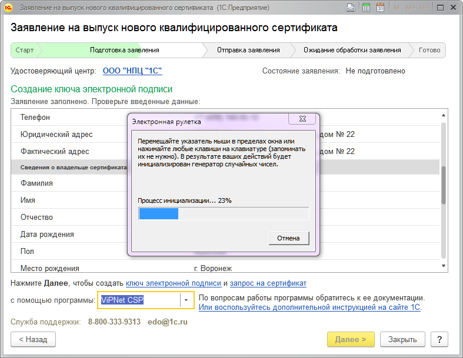Image resolution: width=463 pixels, height=358 pixels.
Task: Close the main 1C application window
Action: click(453, 8)
